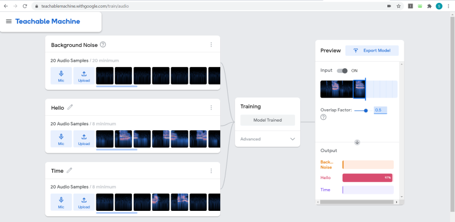Click the Background Noise output confidence bar

coord(368,164)
